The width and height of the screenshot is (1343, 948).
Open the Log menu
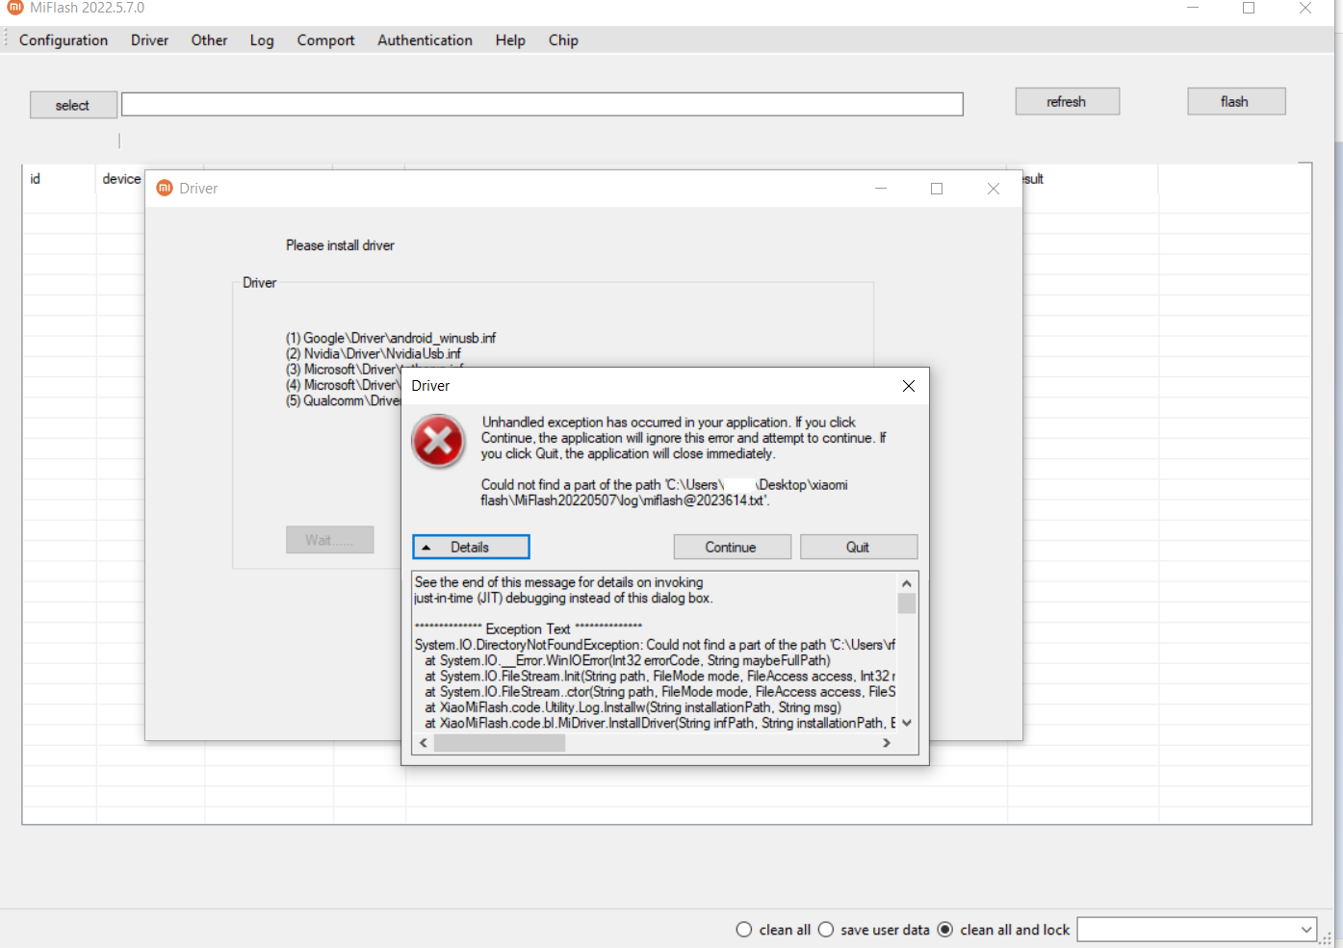(x=262, y=40)
